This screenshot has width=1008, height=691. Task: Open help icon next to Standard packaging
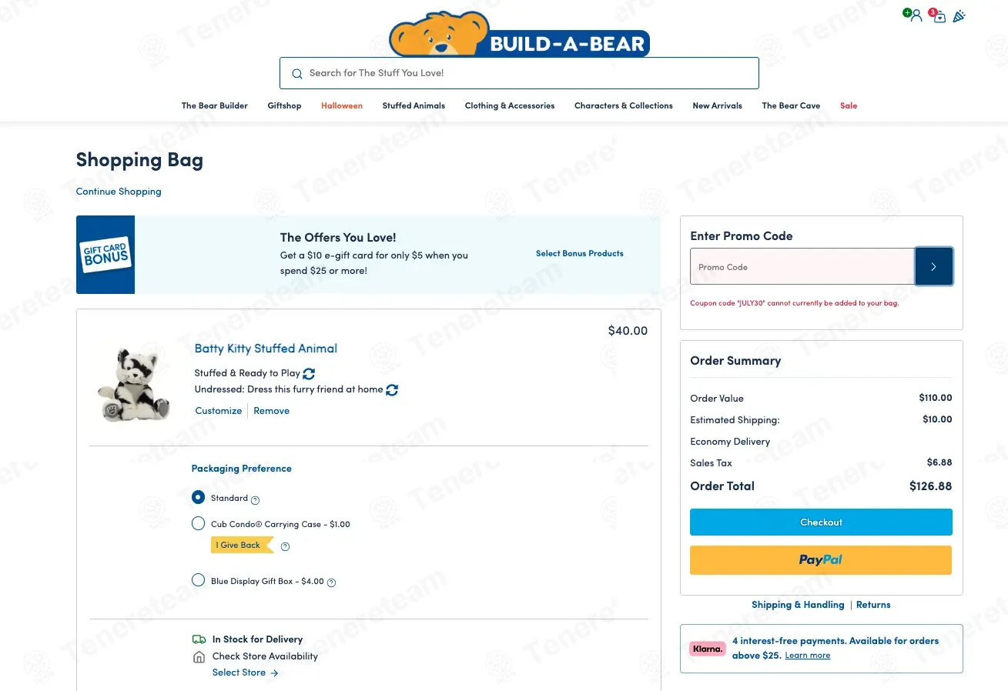[x=256, y=499]
